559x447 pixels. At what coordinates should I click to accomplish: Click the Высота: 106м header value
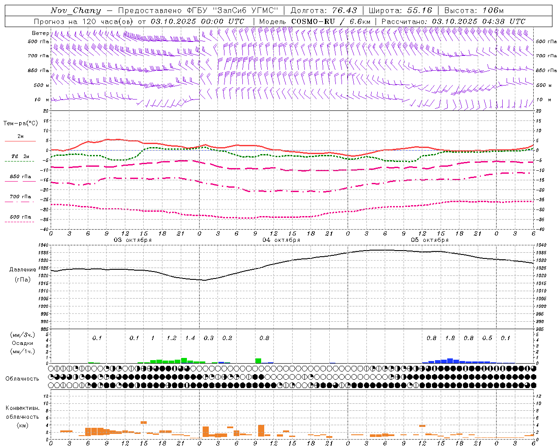coord(474,10)
